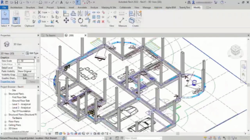Select the Trim/Extend to Corner tool
This screenshot has height=140, width=250.
pos(87,21)
